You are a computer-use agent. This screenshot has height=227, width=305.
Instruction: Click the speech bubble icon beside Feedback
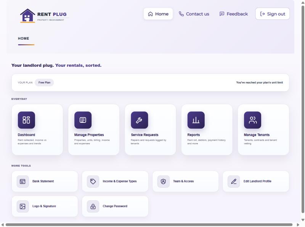[222, 14]
